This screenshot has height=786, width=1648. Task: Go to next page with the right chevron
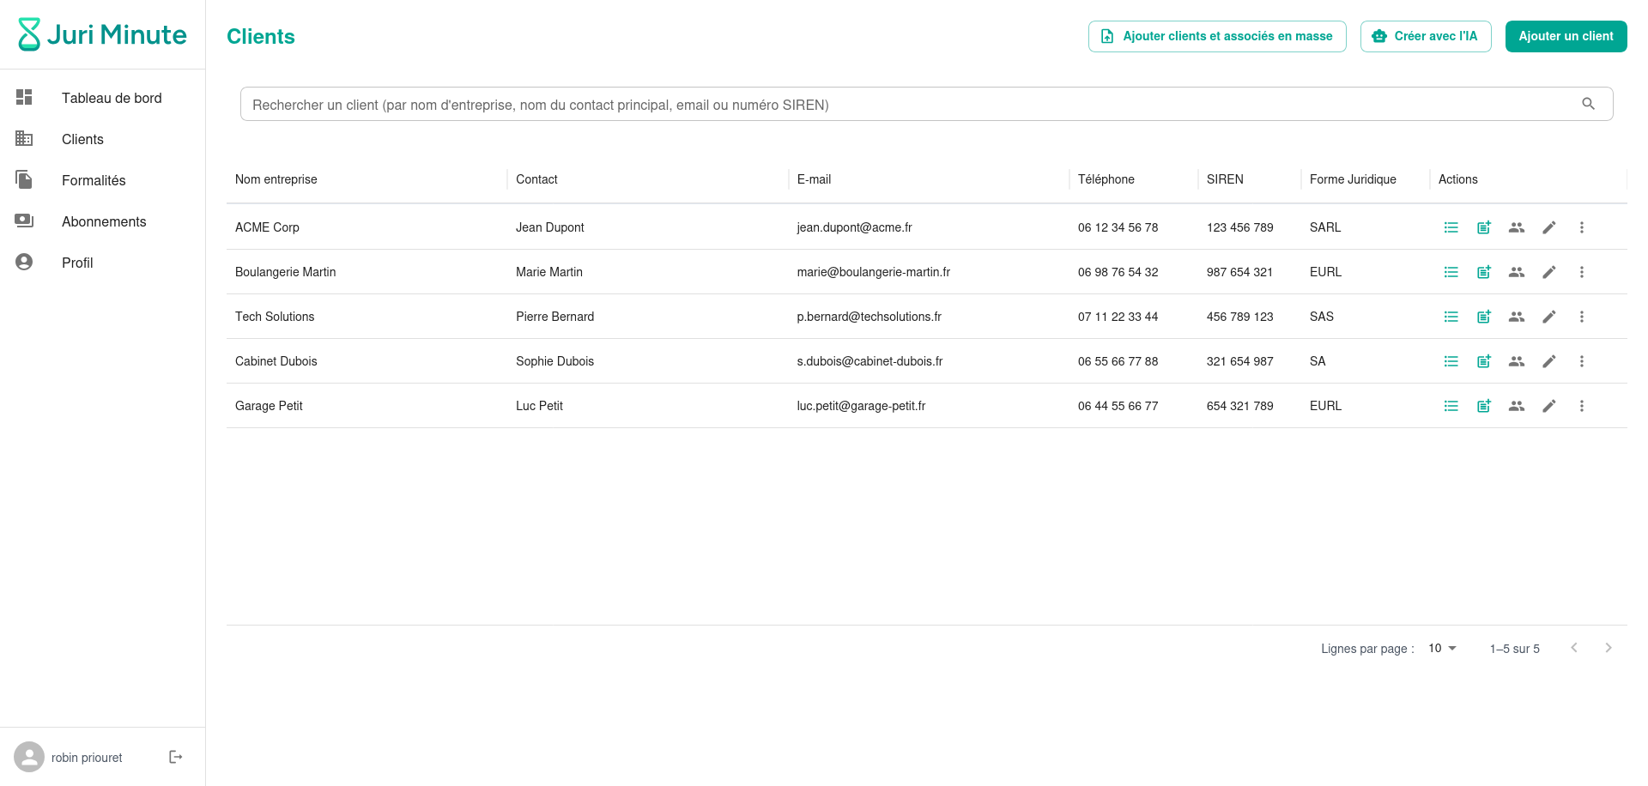click(x=1609, y=648)
